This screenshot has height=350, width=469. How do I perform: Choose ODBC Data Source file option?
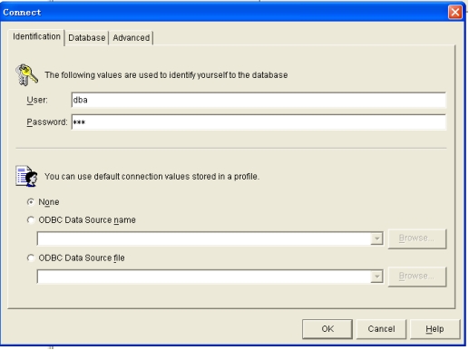(31, 258)
